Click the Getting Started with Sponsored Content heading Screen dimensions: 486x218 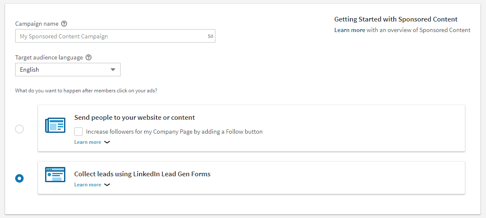click(396, 19)
